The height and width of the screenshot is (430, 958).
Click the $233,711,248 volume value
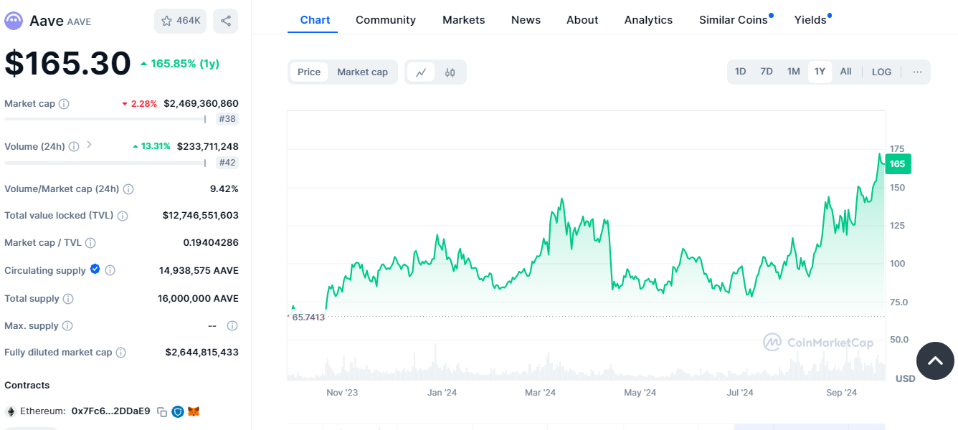pos(208,147)
